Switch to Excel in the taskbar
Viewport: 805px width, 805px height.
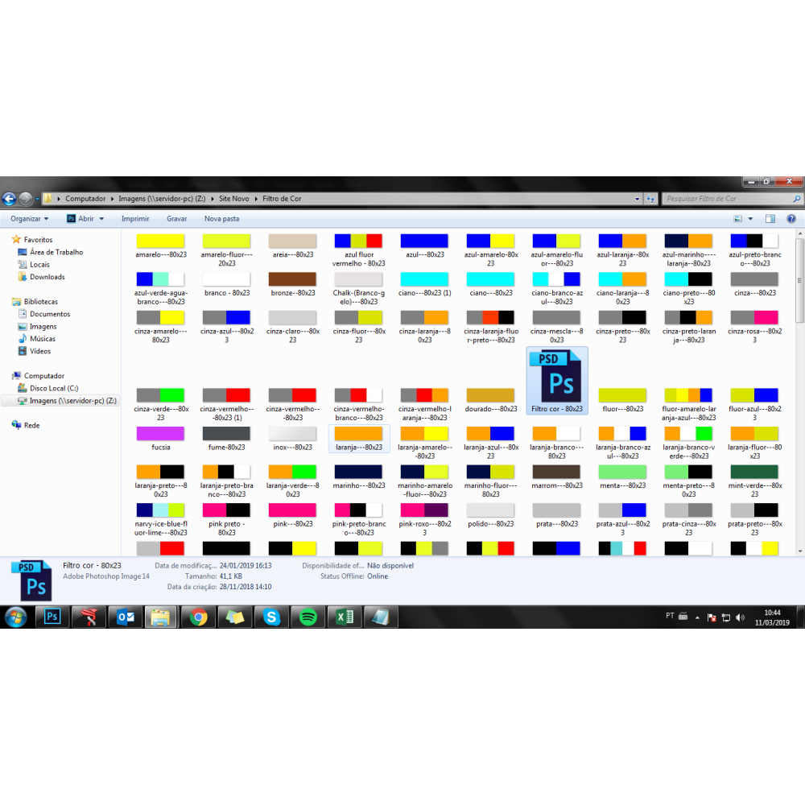tap(344, 617)
